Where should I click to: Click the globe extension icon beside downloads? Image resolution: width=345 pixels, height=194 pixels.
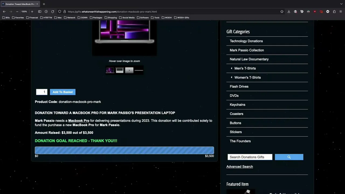(x=295, y=12)
